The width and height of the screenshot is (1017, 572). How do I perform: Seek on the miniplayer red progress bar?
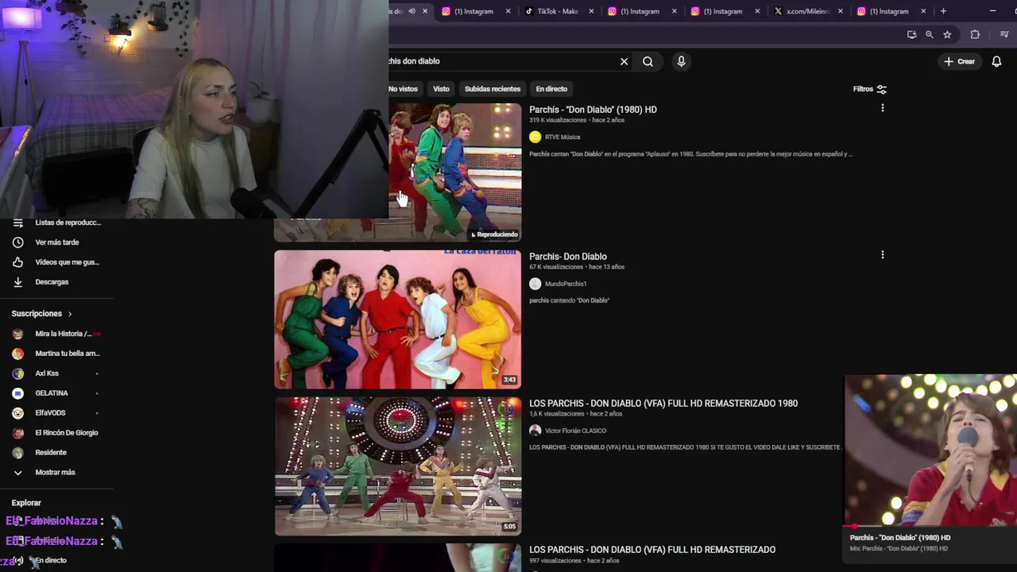coord(930,526)
